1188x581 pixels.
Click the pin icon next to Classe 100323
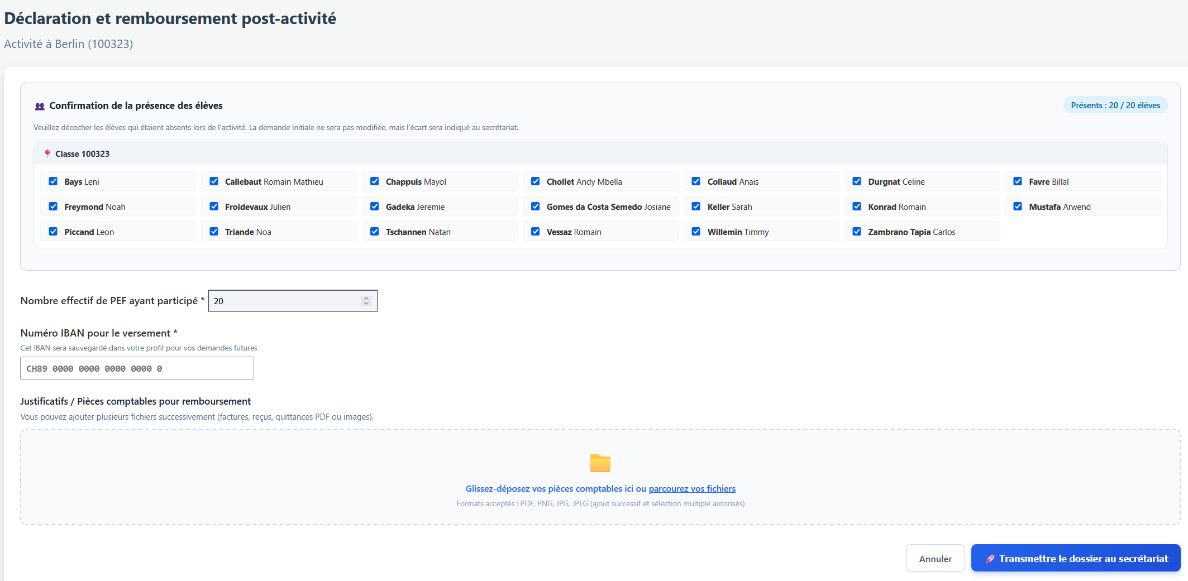[x=47, y=153]
